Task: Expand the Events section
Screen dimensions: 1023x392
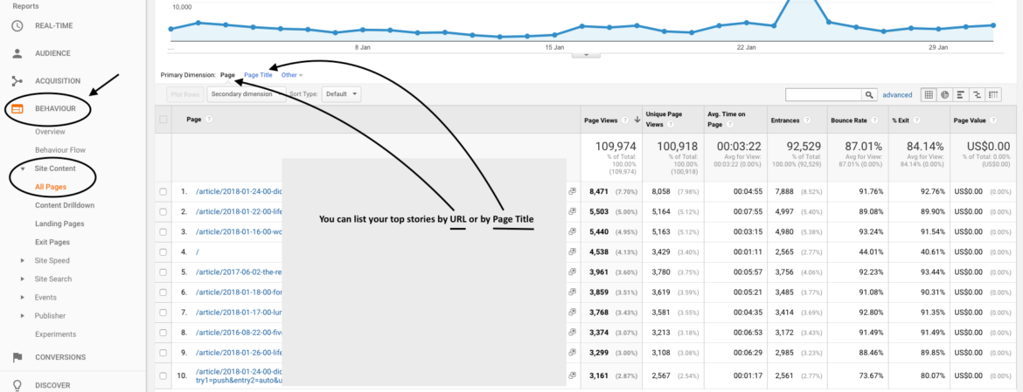Action: coord(23,298)
